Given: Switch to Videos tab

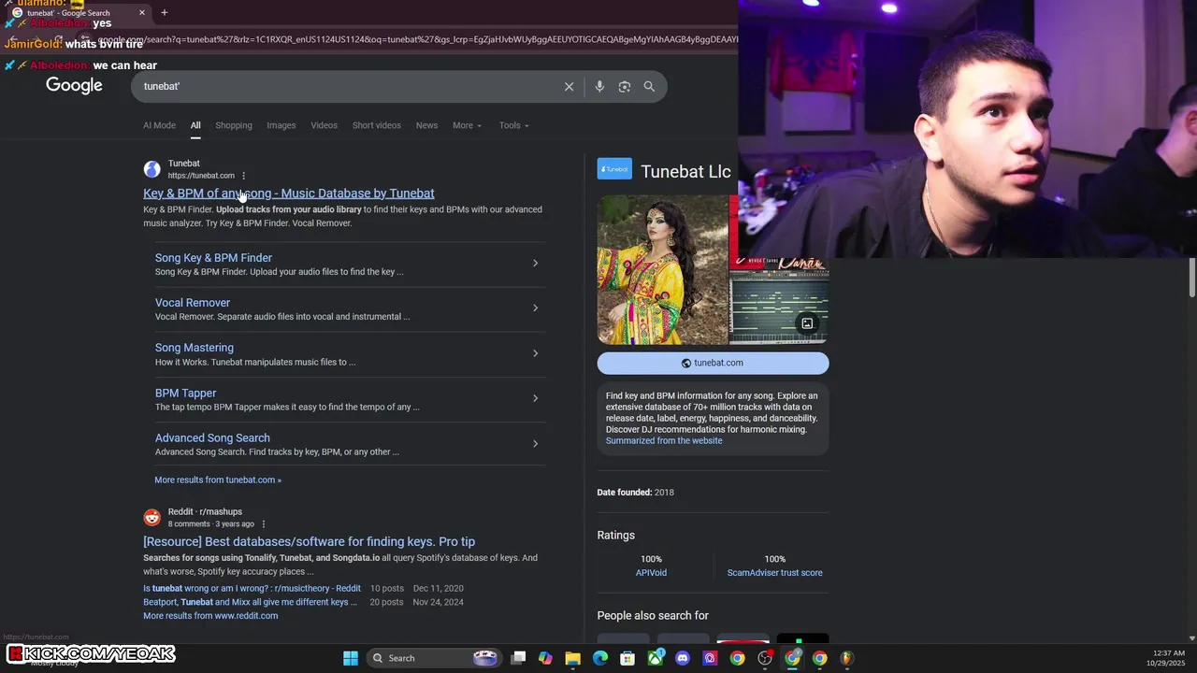Looking at the screenshot, I should [x=324, y=125].
